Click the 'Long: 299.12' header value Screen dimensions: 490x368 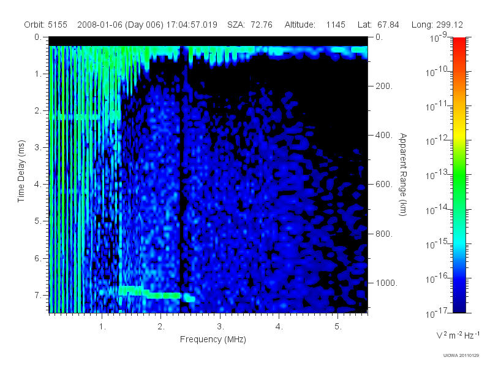click(437, 25)
